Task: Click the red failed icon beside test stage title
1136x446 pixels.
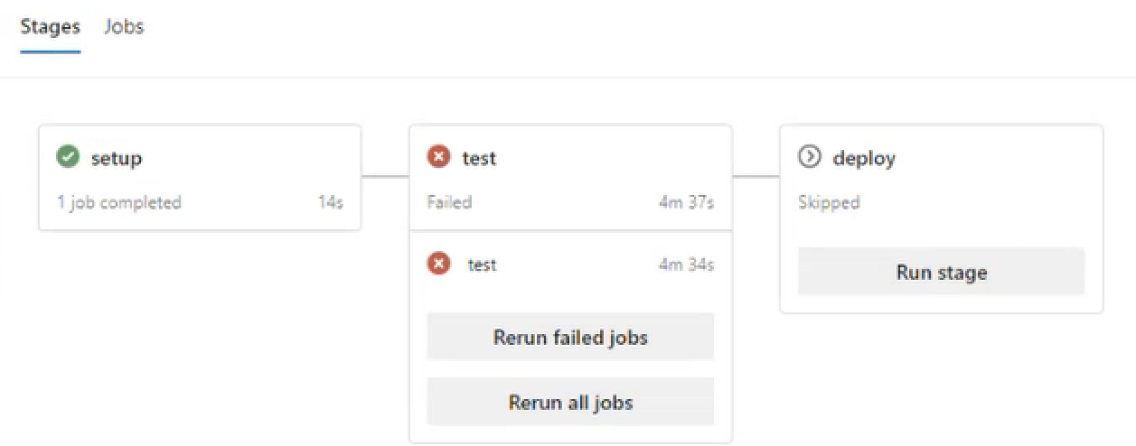Action: [438, 158]
